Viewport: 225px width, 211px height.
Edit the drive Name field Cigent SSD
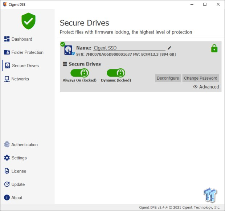tap(130, 48)
